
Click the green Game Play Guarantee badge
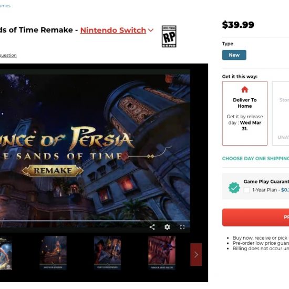click(x=234, y=188)
